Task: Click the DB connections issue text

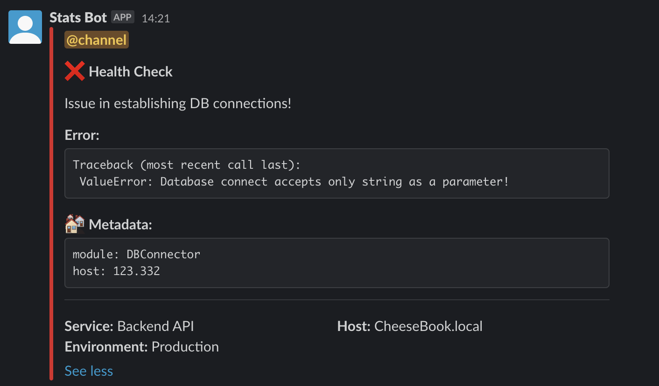Action: pyautogui.click(x=178, y=103)
